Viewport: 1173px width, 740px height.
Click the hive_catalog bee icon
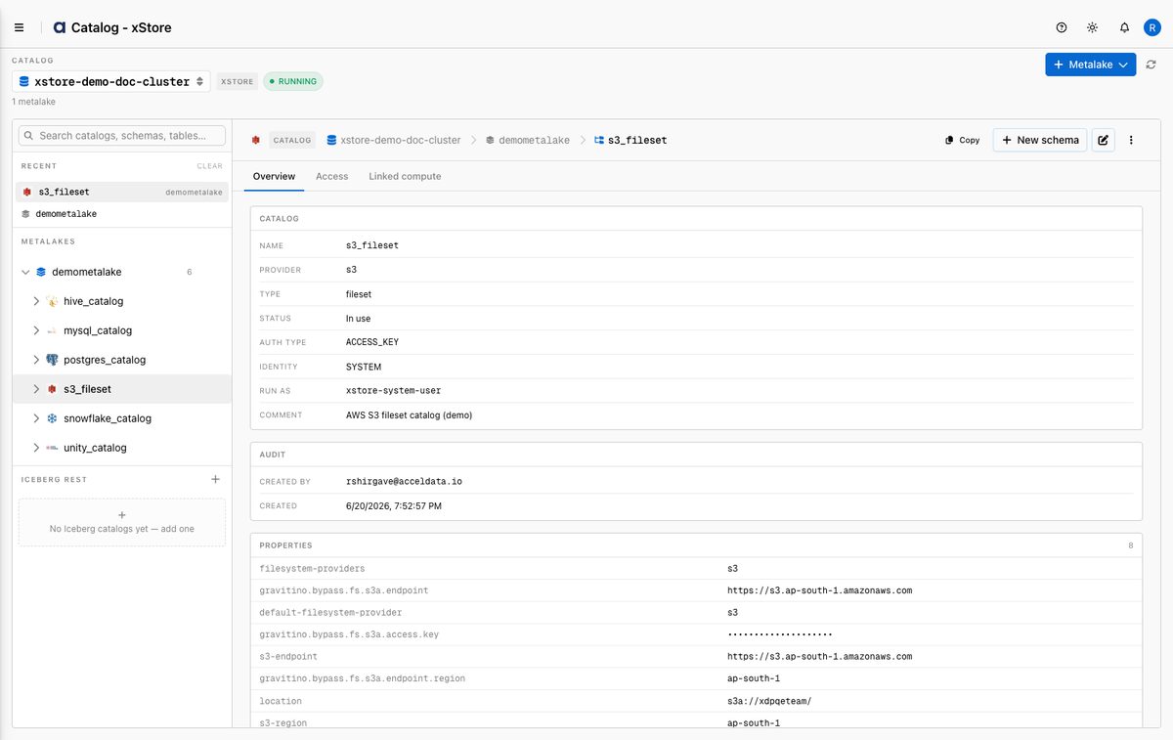52,301
